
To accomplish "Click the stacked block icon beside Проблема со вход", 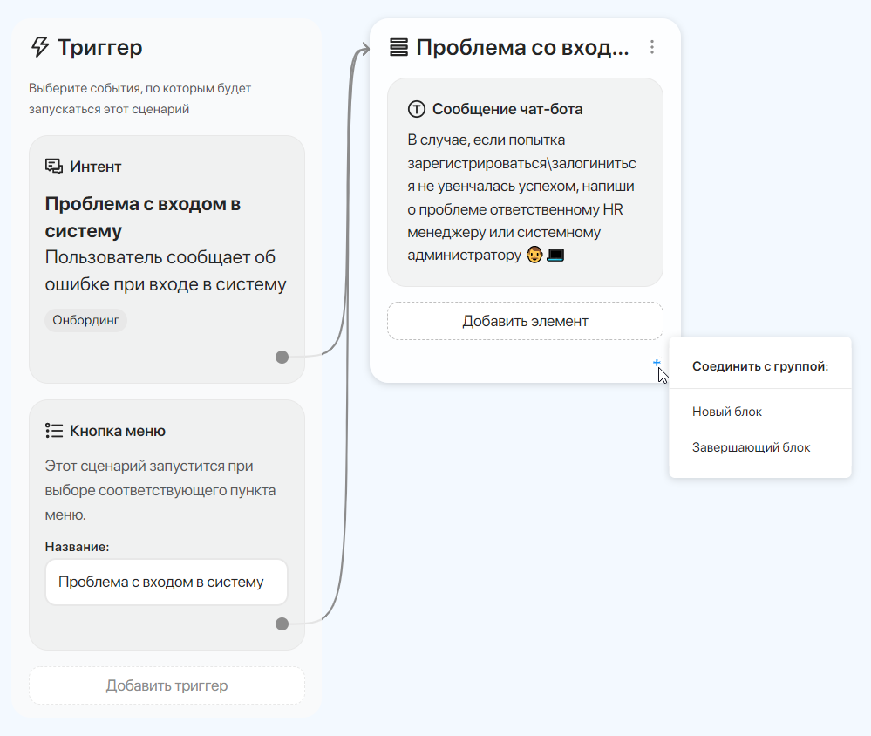I will click(x=398, y=47).
